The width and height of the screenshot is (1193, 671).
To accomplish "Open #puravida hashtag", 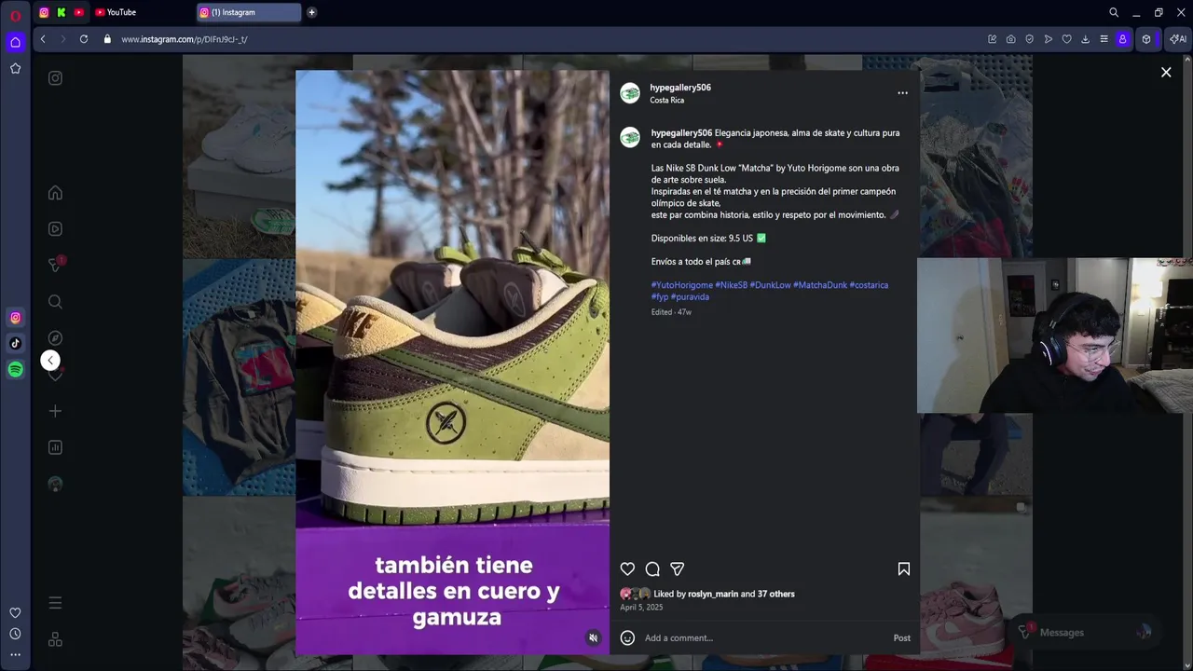I will 690,296.
